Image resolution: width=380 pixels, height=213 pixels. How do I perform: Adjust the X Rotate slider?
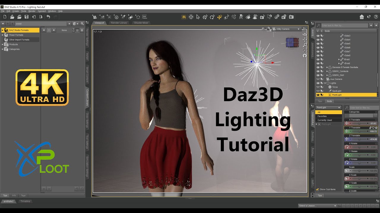[359, 147]
